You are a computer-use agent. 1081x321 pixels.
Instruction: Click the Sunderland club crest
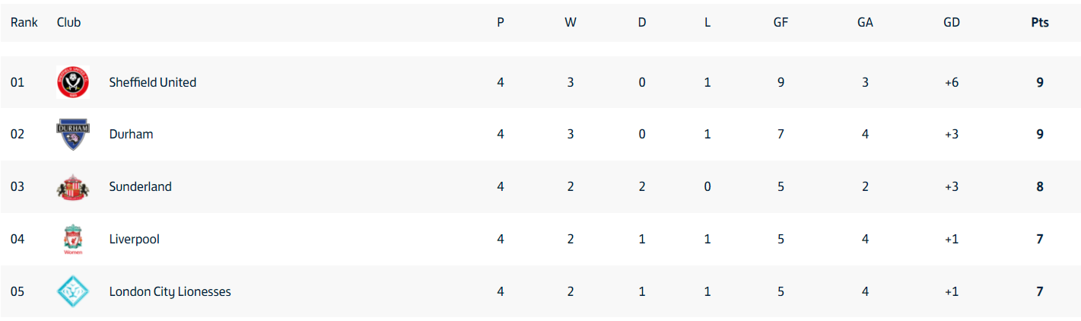(73, 187)
